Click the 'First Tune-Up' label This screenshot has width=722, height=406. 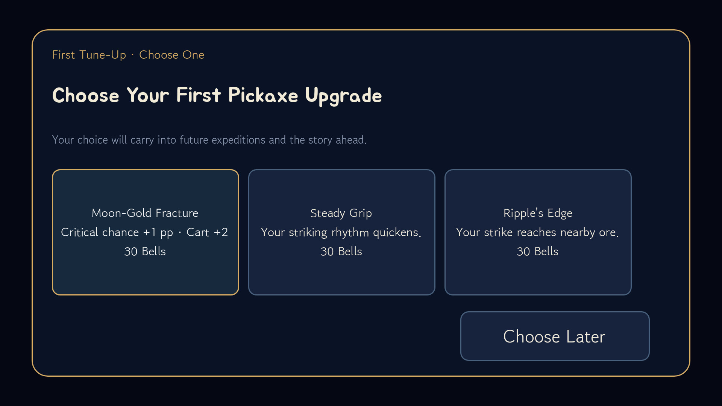coord(89,55)
